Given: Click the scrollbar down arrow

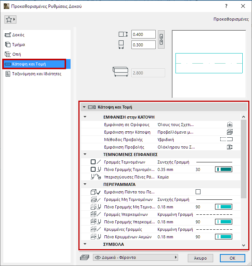Looking at the screenshot, I should point(243,245).
